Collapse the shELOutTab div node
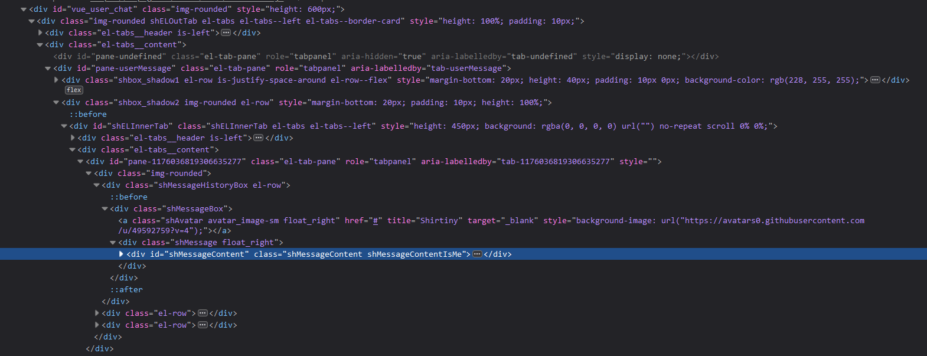This screenshot has height=356, width=927. tap(32, 21)
